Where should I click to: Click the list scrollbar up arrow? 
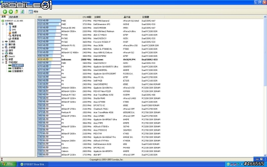(265, 17)
